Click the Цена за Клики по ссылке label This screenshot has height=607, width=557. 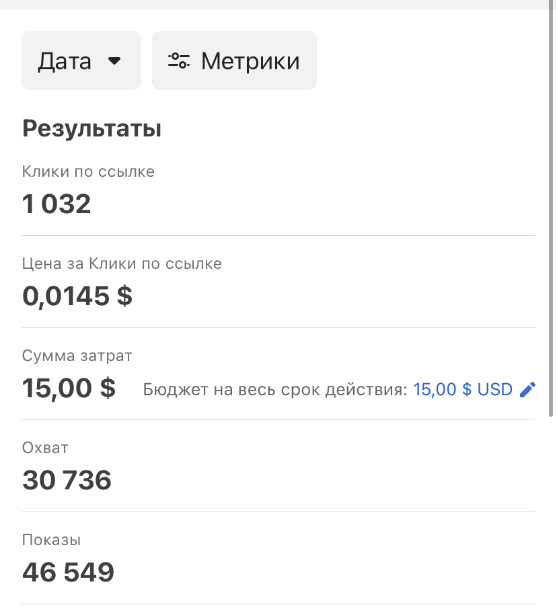click(x=122, y=264)
